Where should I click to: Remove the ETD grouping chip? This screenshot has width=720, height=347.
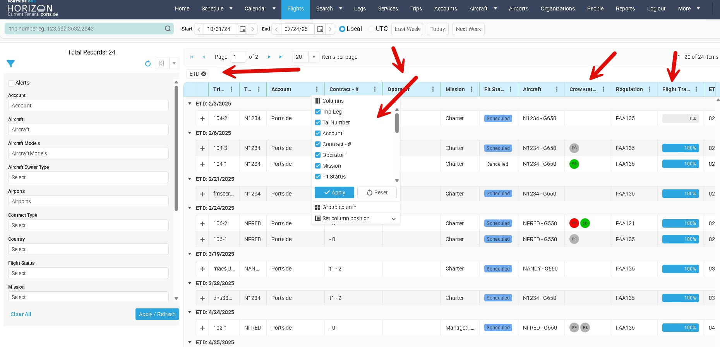pos(204,74)
